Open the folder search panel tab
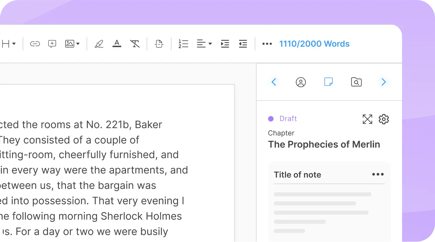 pyautogui.click(x=356, y=82)
